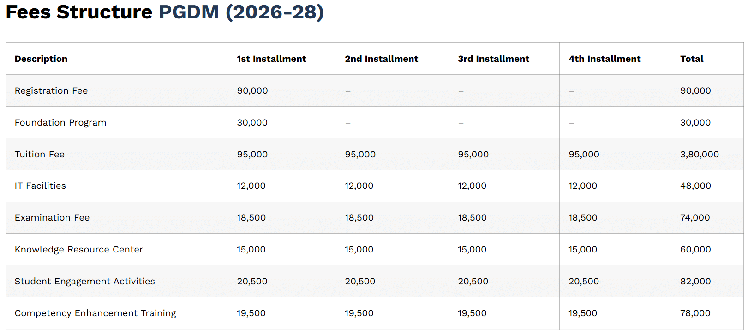Select the Tuition Fee row label
The width and height of the screenshot is (748, 330).
tap(40, 154)
